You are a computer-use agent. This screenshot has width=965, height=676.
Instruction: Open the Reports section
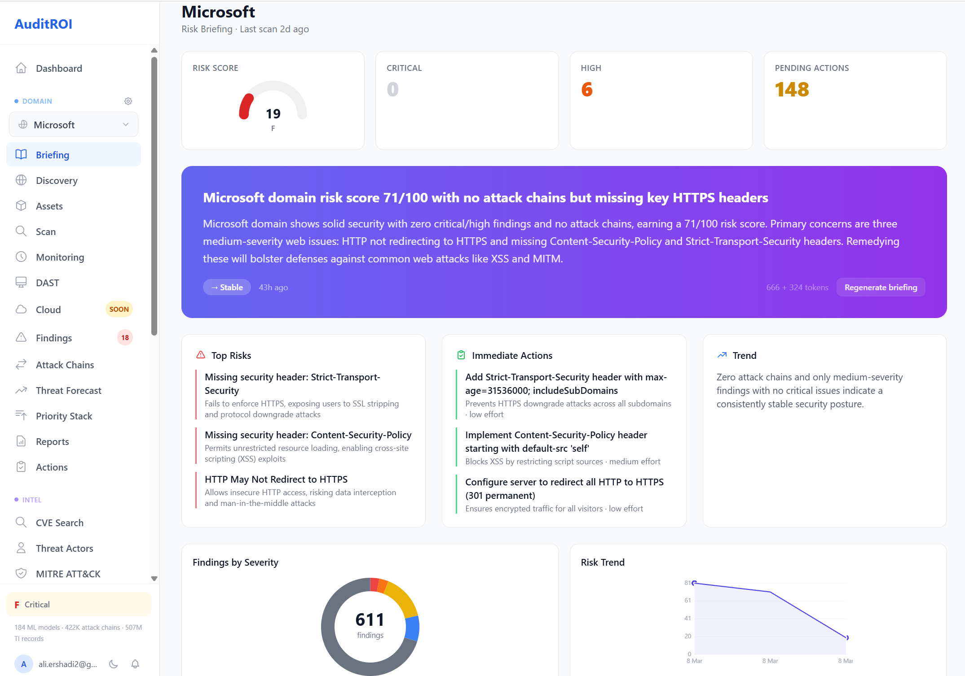point(53,441)
